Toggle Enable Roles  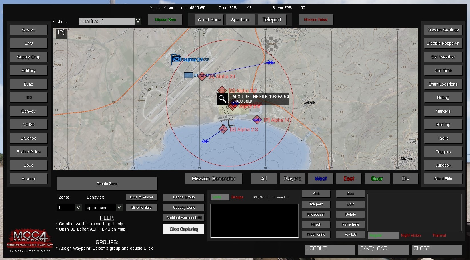pos(29,152)
